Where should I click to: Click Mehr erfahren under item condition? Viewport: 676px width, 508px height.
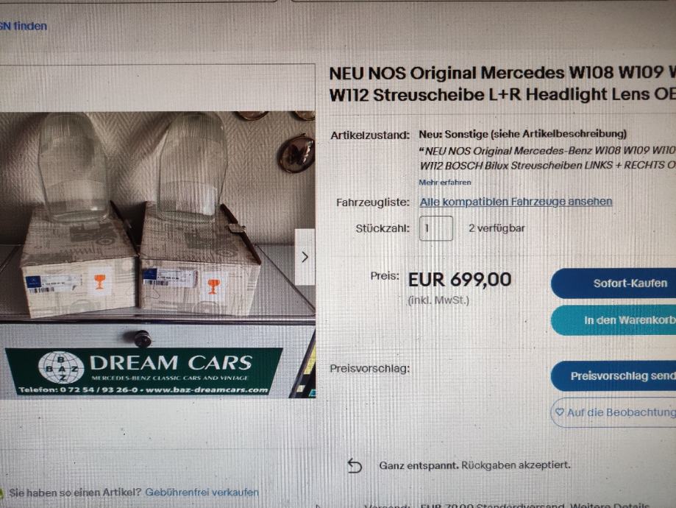point(445,182)
